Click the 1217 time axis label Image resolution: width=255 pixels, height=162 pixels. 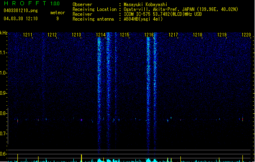173,35
